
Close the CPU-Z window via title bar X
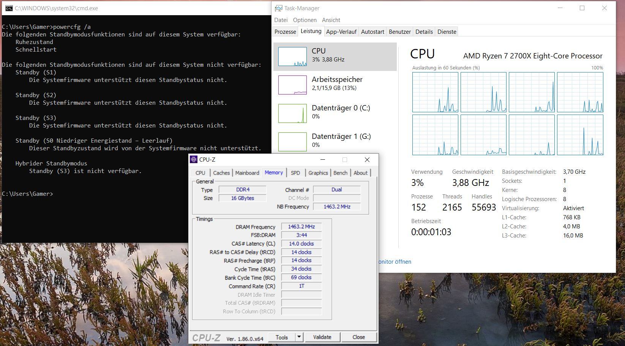tap(367, 160)
